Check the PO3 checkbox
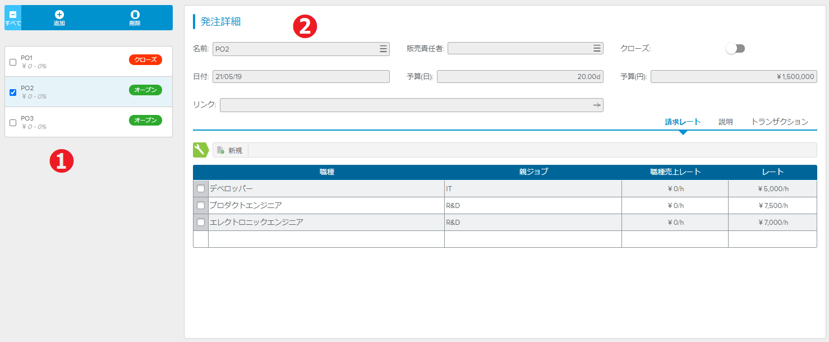This screenshot has width=829, height=342. [13, 123]
